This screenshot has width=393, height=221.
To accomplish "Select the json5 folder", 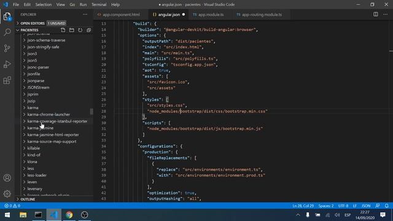I will click(x=32, y=60).
